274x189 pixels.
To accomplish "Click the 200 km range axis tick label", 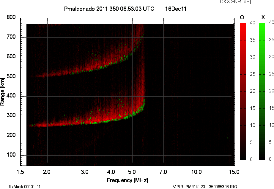I will coord(11,135).
